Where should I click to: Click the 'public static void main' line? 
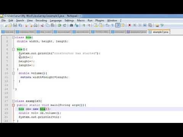[x=51, y=105]
